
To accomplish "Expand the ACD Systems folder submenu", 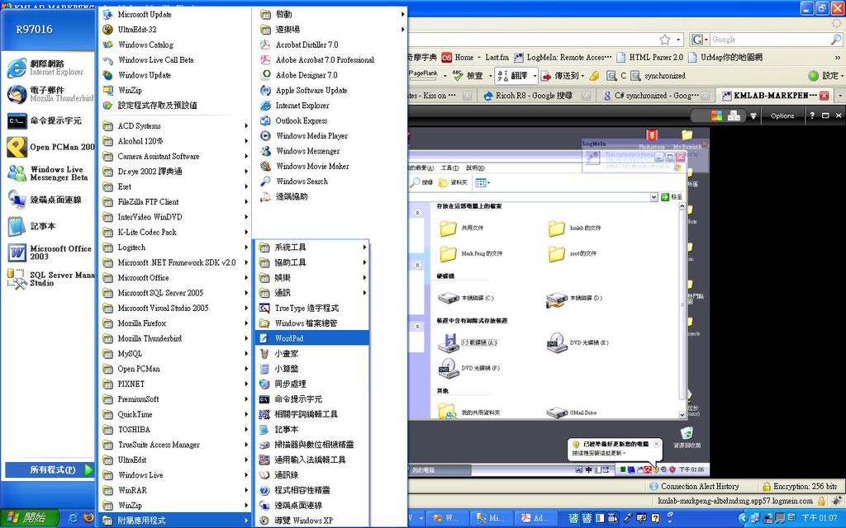I will pyautogui.click(x=173, y=126).
